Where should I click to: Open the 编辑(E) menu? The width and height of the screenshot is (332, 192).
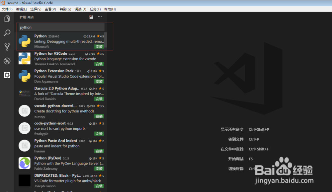(x=21, y=9)
